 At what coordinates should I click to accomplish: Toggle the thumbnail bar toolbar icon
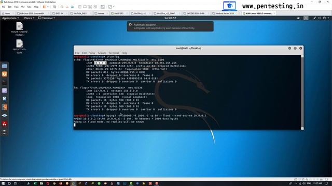pyautogui.click(x=85, y=7)
